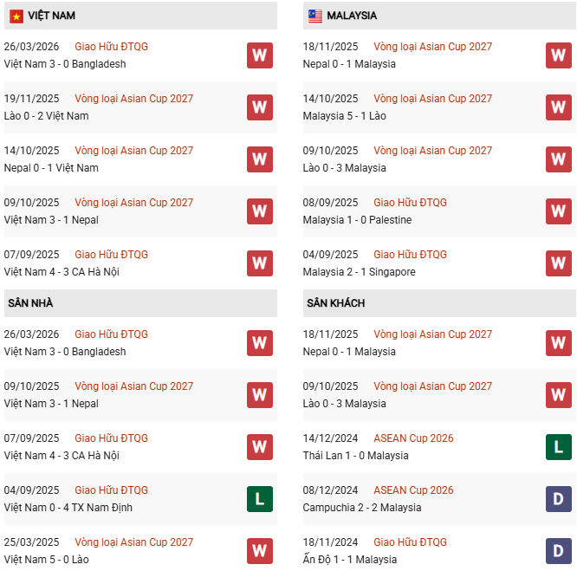
Task: Open Giao Hữu ĐTQG link dated 18/11/2024
Action: tap(410, 542)
